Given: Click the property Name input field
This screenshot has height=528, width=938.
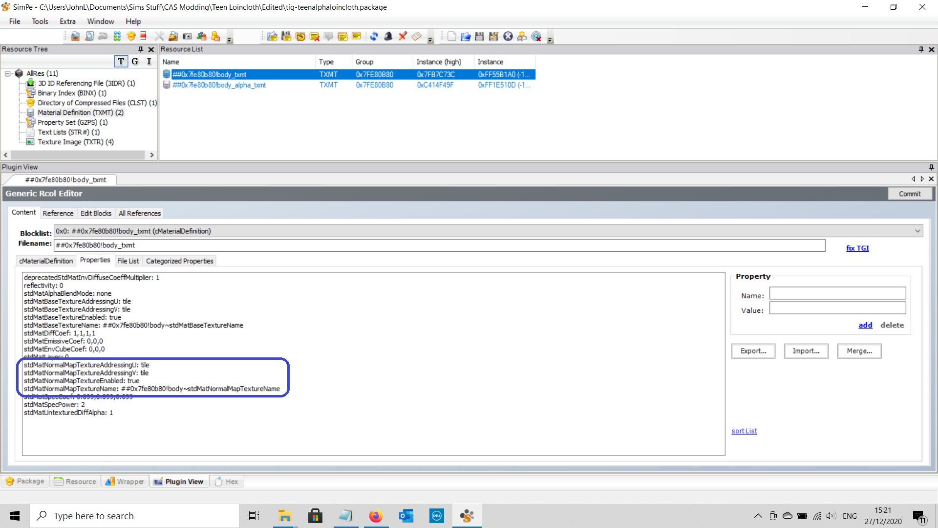Looking at the screenshot, I should 837,293.
